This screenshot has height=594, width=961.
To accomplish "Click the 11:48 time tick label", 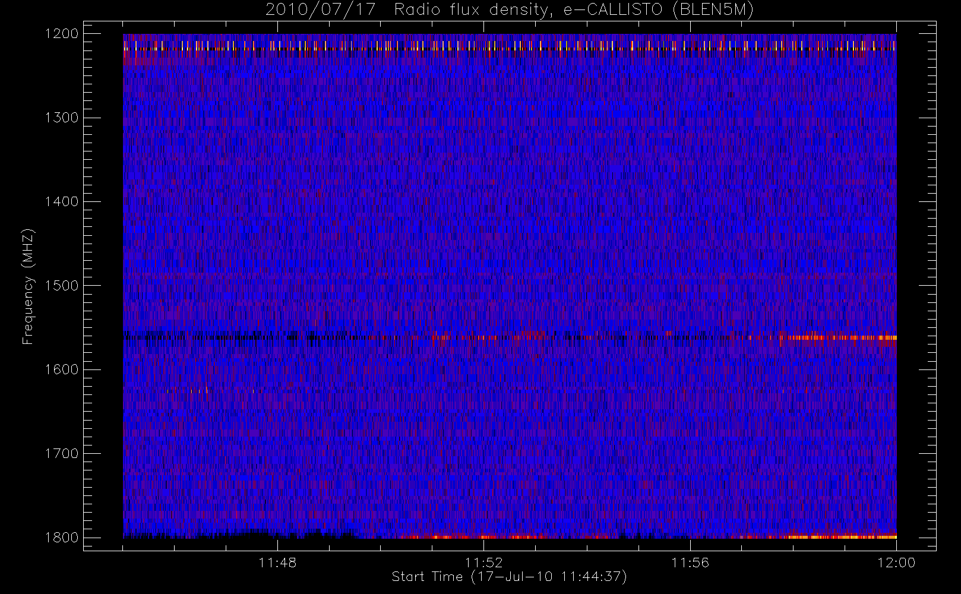I will 277,563.
